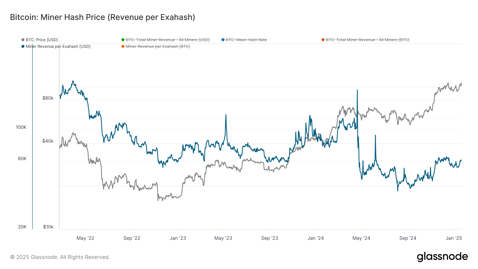Select the Jan '25 axis label

pos(454,238)
